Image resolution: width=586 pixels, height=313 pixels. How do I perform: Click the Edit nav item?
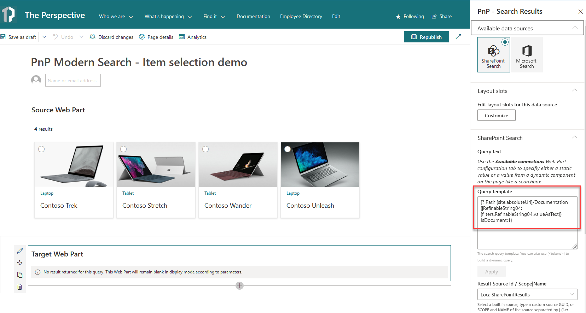[x=336, y=17]
